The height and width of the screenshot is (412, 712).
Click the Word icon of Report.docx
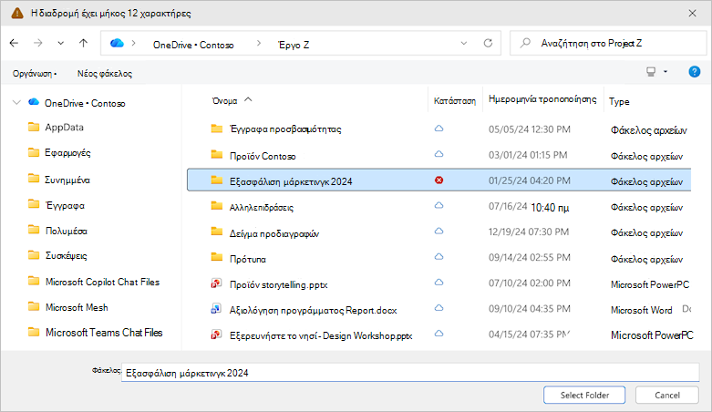(x=216, y=309)
